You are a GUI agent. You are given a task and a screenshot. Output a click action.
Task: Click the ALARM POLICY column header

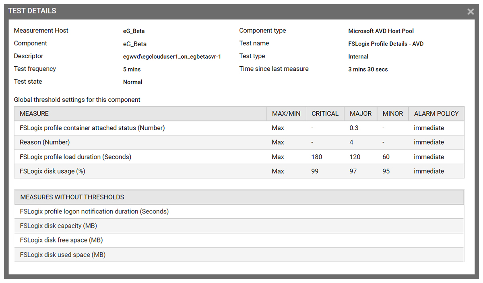(436, 114)
